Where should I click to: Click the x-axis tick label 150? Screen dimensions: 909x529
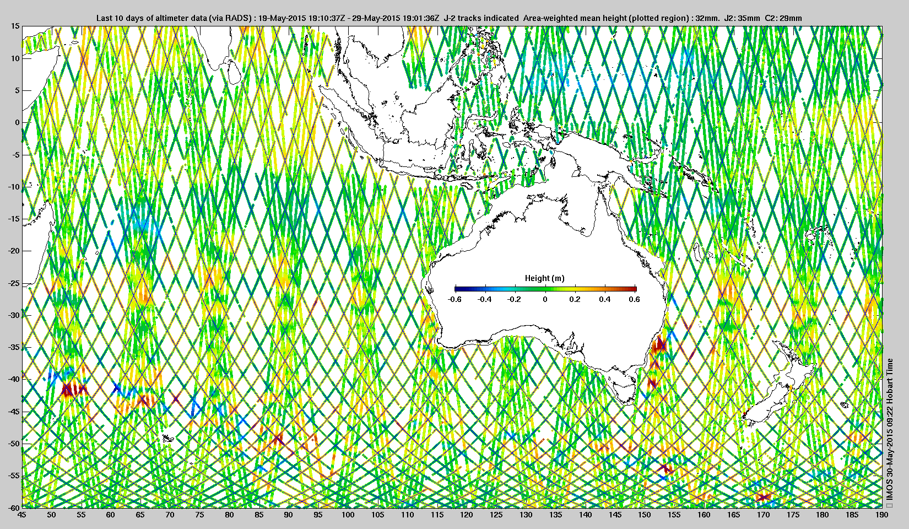coord(644,515)
